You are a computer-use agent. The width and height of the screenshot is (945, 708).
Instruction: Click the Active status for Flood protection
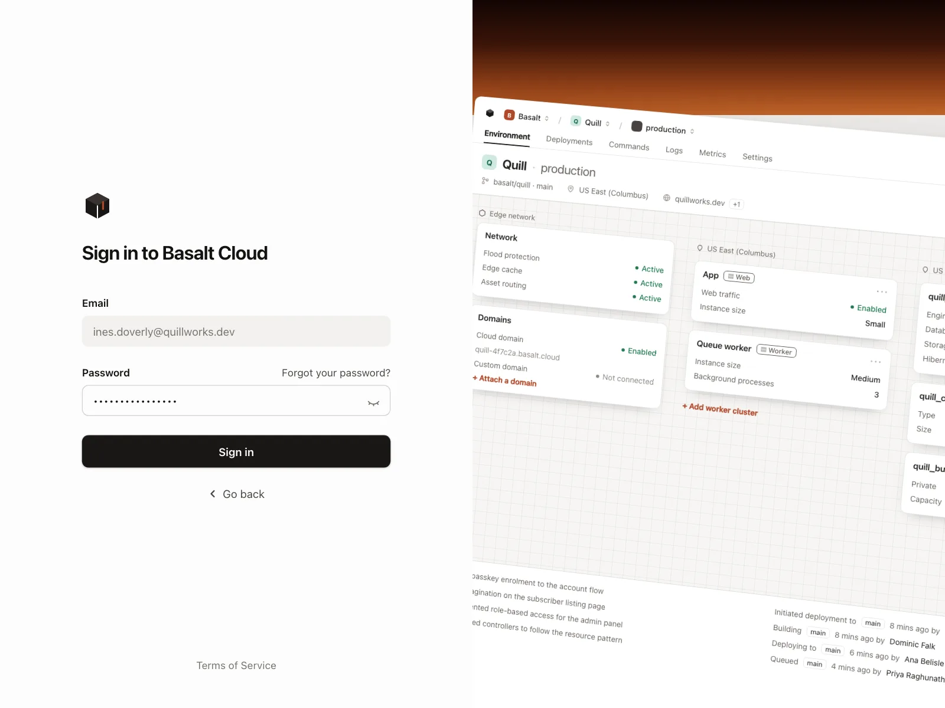click(649, 269)
